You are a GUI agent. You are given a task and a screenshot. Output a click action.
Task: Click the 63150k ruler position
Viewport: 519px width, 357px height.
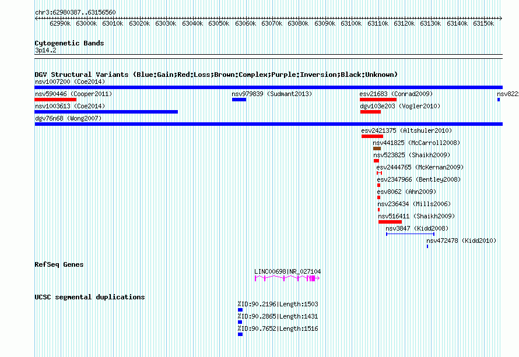(x=483, y=23)
